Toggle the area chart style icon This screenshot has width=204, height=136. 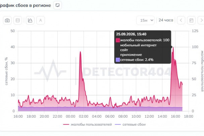[30, 20]
